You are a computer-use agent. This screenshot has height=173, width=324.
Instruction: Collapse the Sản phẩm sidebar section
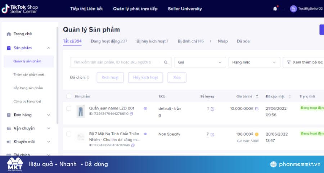(49, 48)
